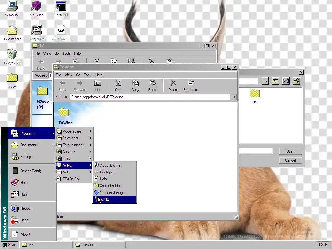Expand the Developer submenu
This screenshot has width=332, height=249.
(74, 138)
